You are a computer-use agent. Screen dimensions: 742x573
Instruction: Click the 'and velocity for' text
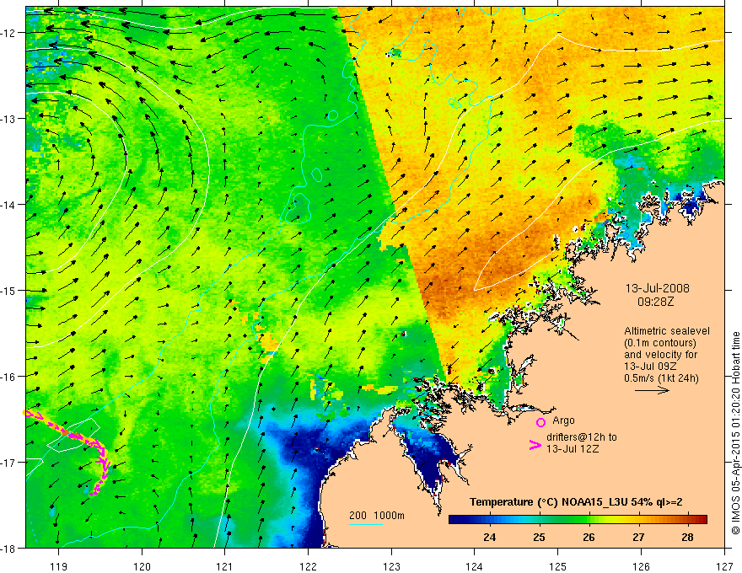click(x=660, y=355)
